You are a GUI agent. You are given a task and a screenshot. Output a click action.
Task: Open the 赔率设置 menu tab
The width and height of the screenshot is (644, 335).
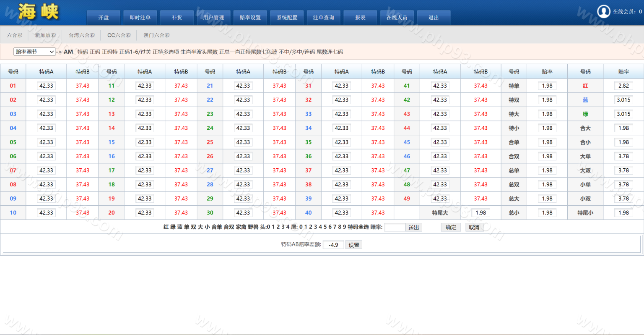250,18
